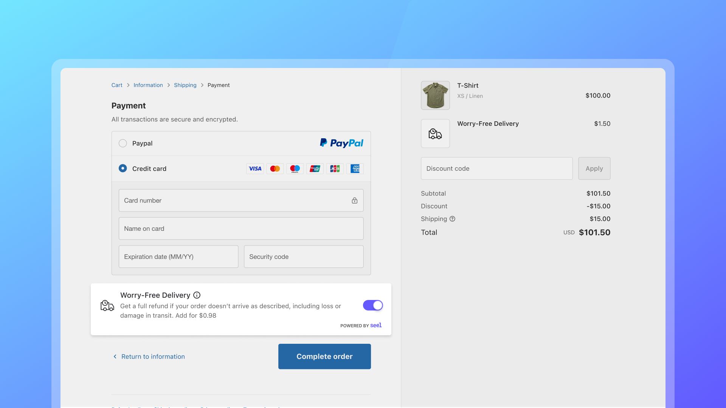Click the lock icon in Card number field
This screenshot has width=726, height=408.
[354, 201]
